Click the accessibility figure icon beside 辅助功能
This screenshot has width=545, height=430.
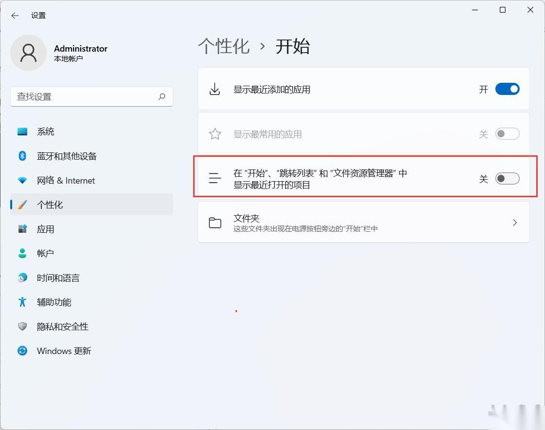click(x=22, y=302)
